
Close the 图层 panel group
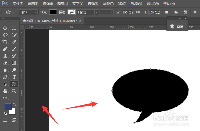coord(185,19)
